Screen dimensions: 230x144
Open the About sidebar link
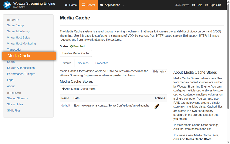[x=11, y=86]
